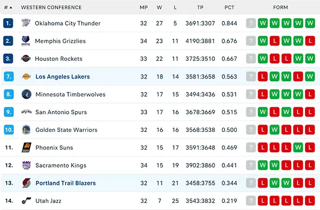Open the Oklahoma City Thunder team logo
Image resolution: width=320 pixels, height=210 pixels.
(26, 23)
